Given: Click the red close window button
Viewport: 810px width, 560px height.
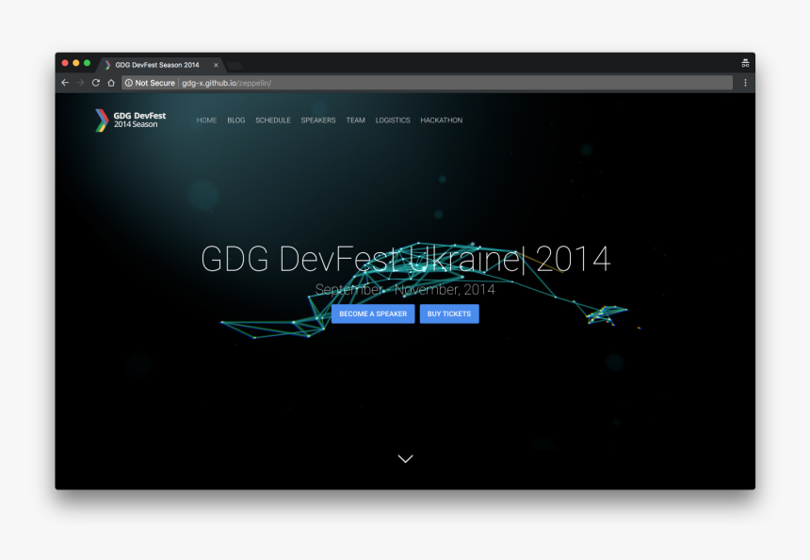Looking at the screenshot, I should click(65, 63).
